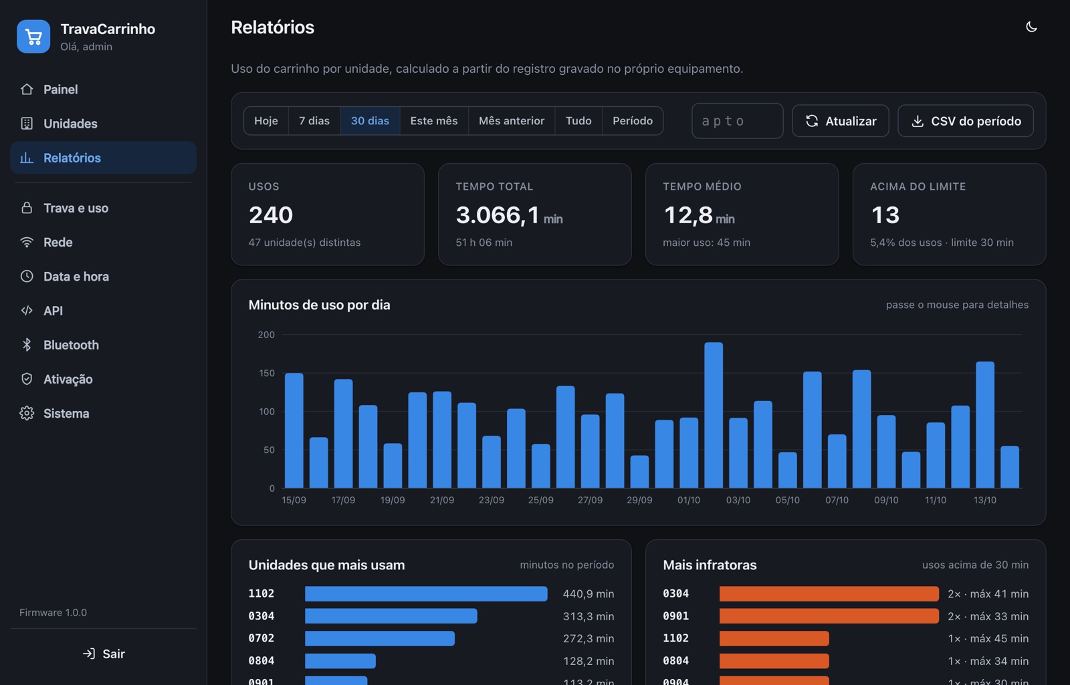The height and width of the screenshot is (685, 1070).
Task: Click the API code brackets icon
Action: pos(27,310)
